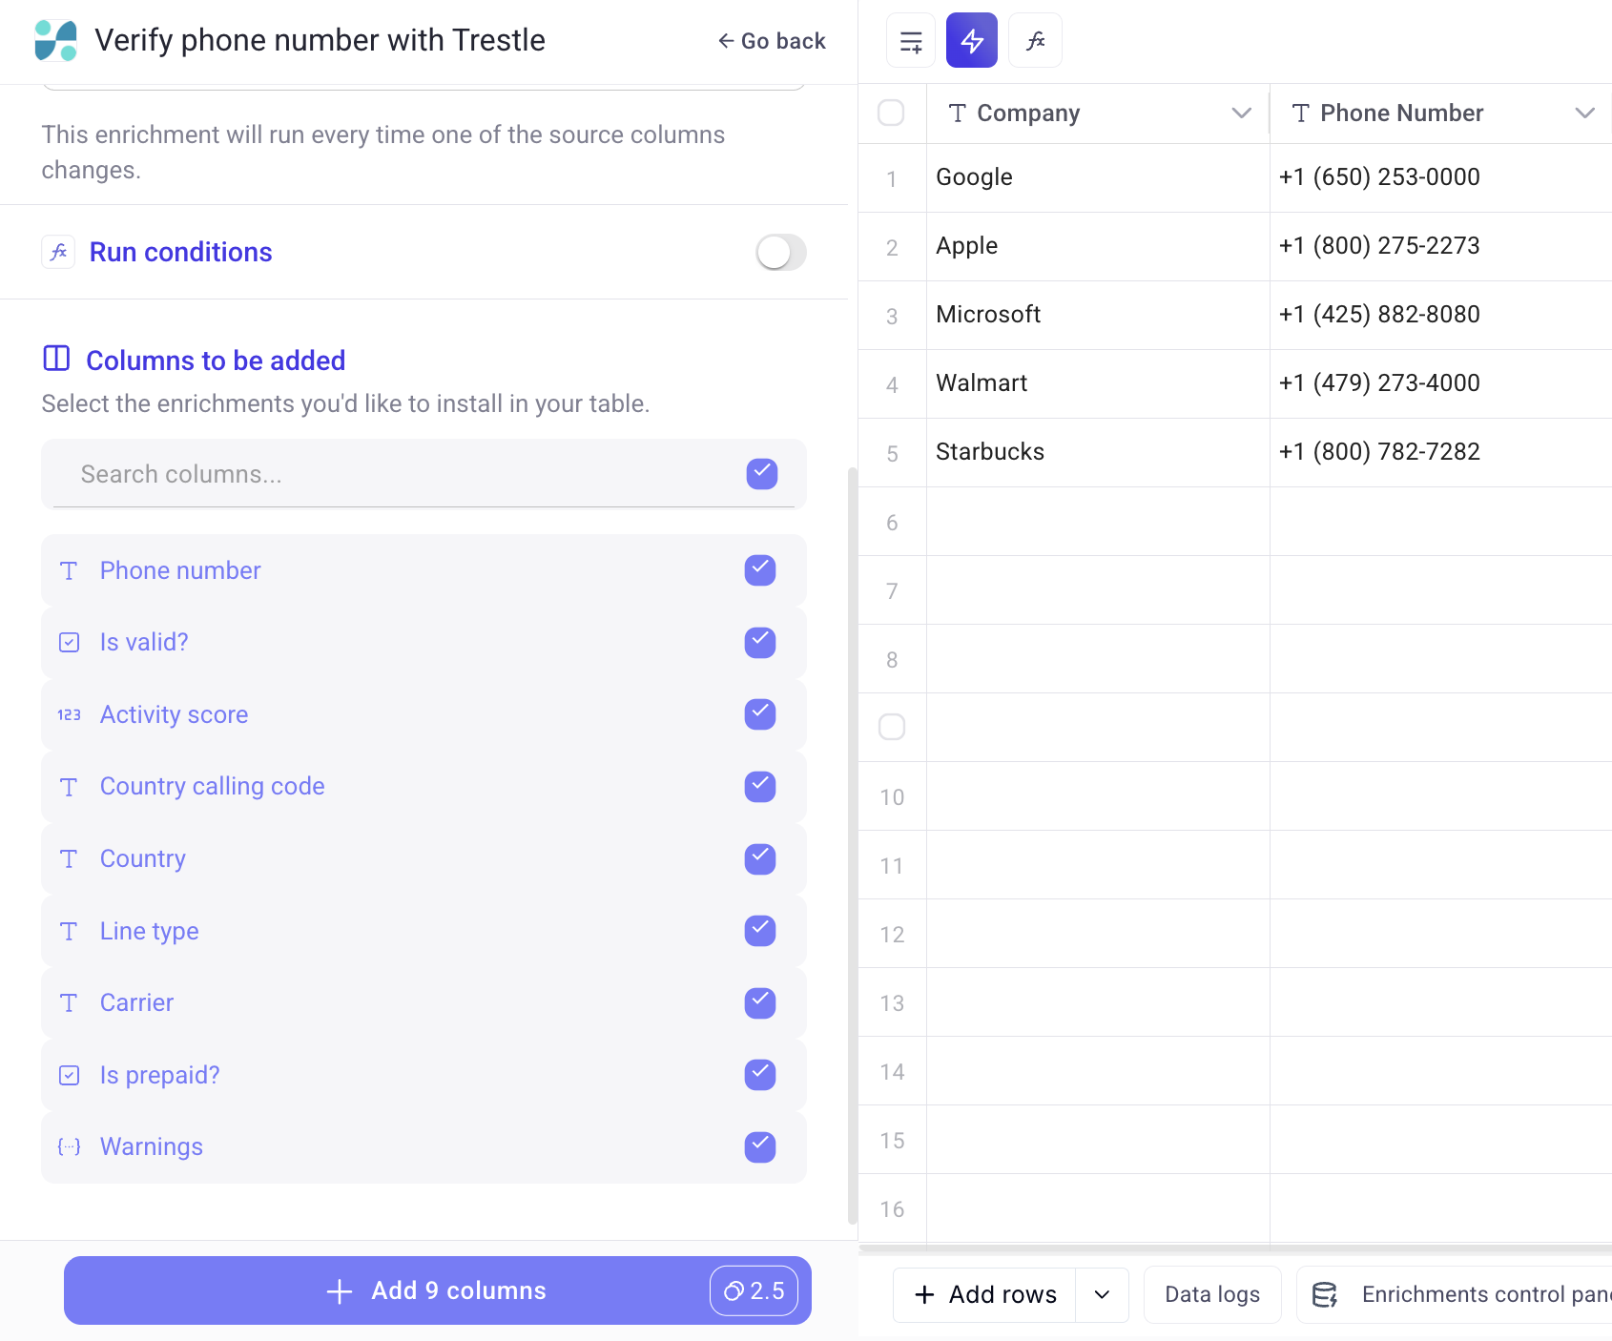
Task: Open the formula fx toolbar icon
Action: [1035, 41]
